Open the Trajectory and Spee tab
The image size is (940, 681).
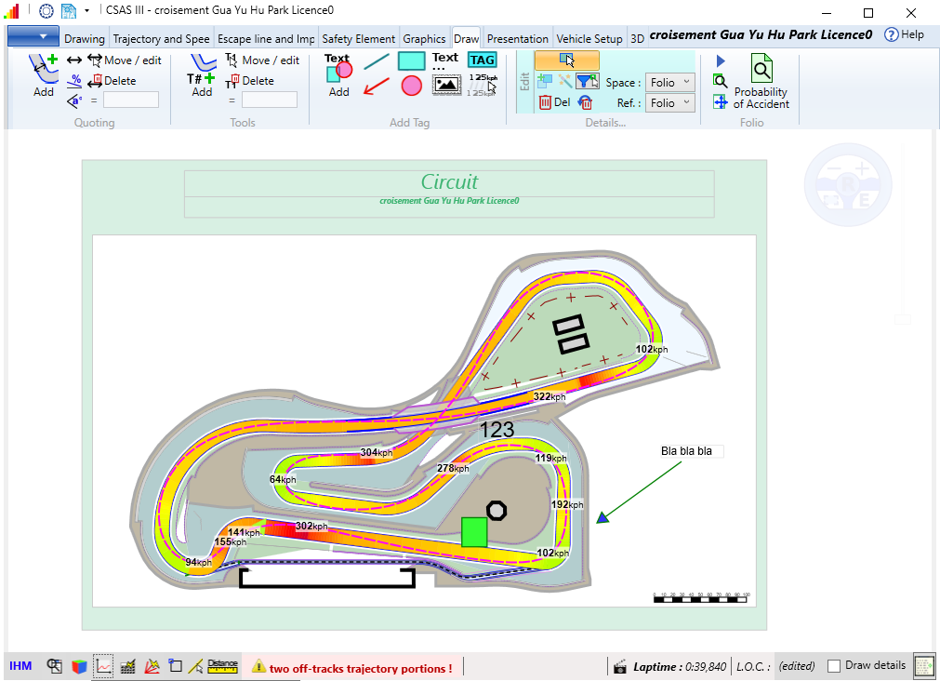(x=161, y=38)
